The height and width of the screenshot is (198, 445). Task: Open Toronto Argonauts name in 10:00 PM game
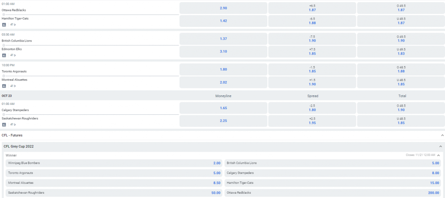coord(14,71)
